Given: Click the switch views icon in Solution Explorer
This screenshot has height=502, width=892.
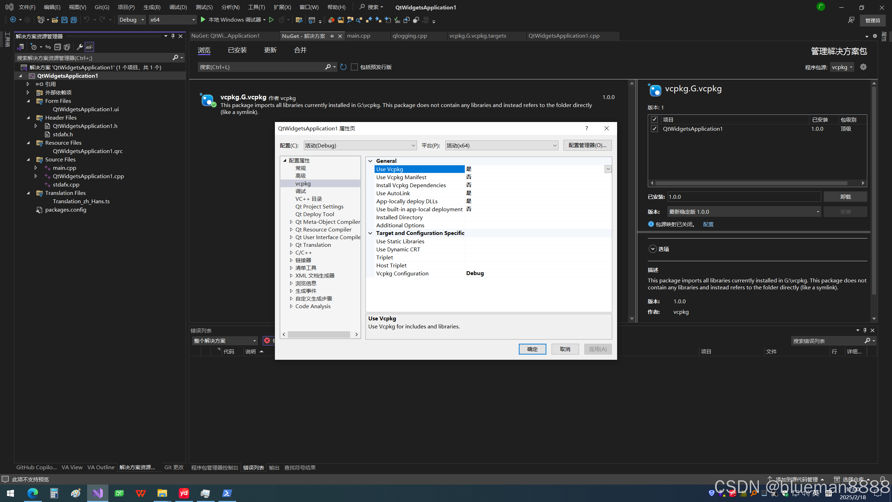Looking at the screenshot, I should tap(21, 47).
